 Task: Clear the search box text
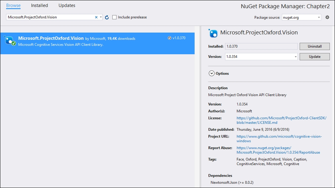(x=96, y=17)
